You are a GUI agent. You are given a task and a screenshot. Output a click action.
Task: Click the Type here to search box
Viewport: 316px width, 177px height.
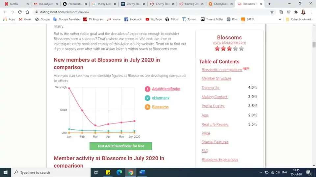coord(51,172)
